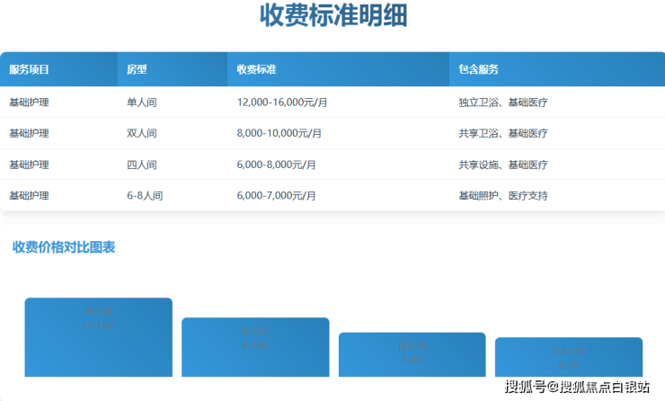Screen dimensions: 665x401
Task: Select the 房型 column header
Action: click(x=137, y=69)
